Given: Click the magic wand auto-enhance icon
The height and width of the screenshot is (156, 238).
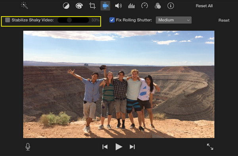Looking at the screenshot, I should tap(25, 6).
